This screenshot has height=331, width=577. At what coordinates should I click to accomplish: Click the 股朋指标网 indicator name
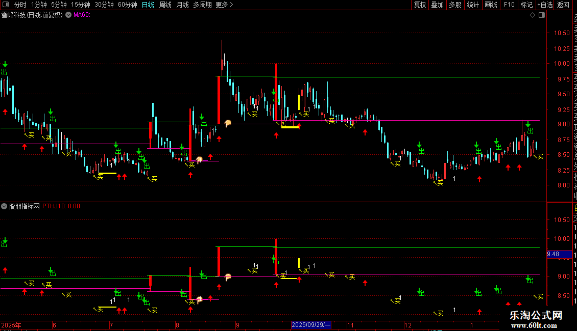click(25, 206)
